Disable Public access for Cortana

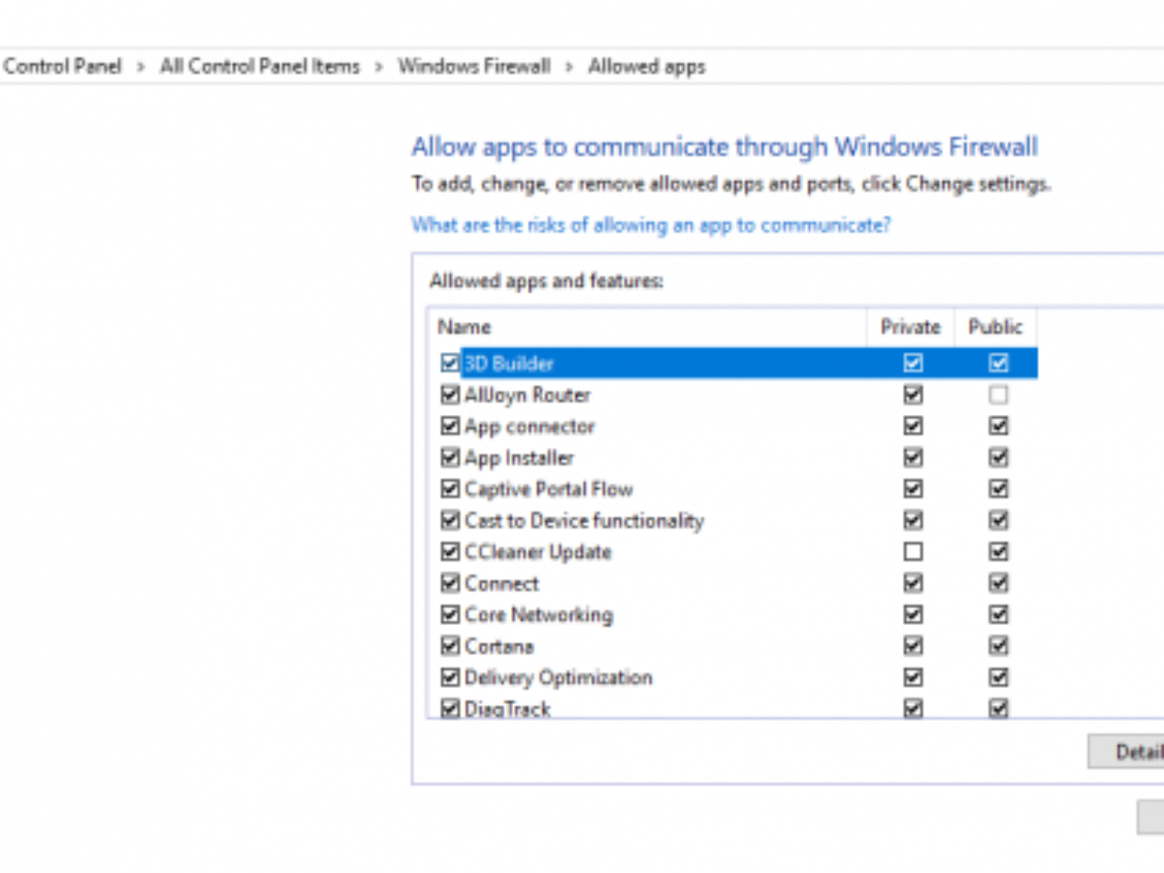point(998,646)
